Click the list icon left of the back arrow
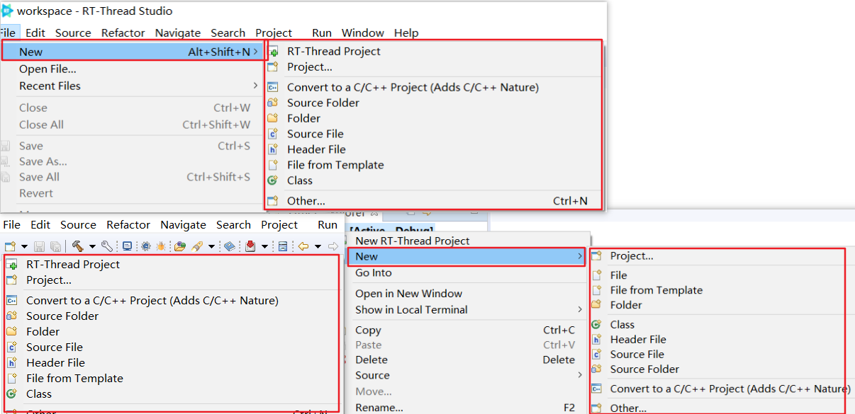Screen dimensions: 855x414 coord(283,246)
